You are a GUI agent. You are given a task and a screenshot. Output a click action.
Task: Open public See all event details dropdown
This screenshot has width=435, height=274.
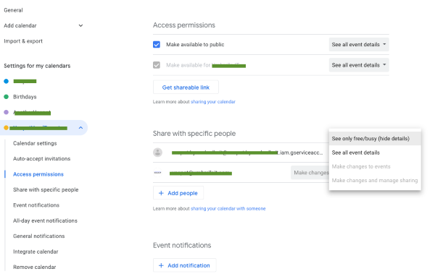[x=359, y=45]
